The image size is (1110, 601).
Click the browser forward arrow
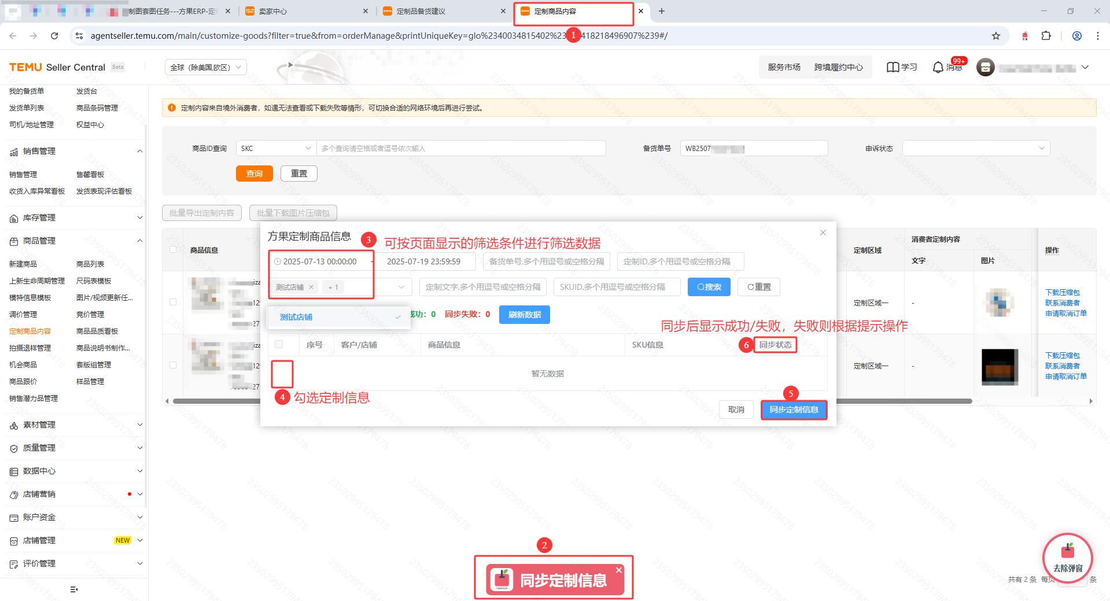[34, 36]
